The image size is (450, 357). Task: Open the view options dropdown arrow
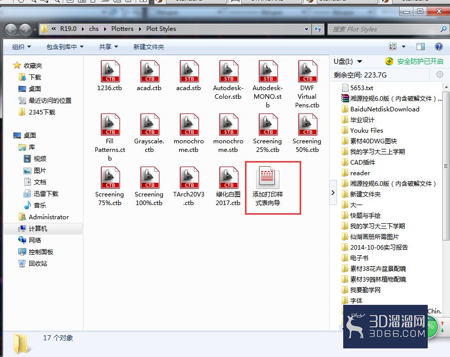(x=404, y=47)
